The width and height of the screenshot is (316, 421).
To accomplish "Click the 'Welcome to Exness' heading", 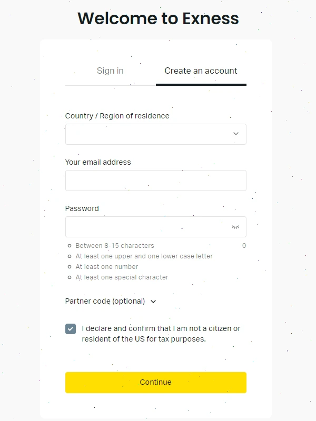I will tap(158, 18).
